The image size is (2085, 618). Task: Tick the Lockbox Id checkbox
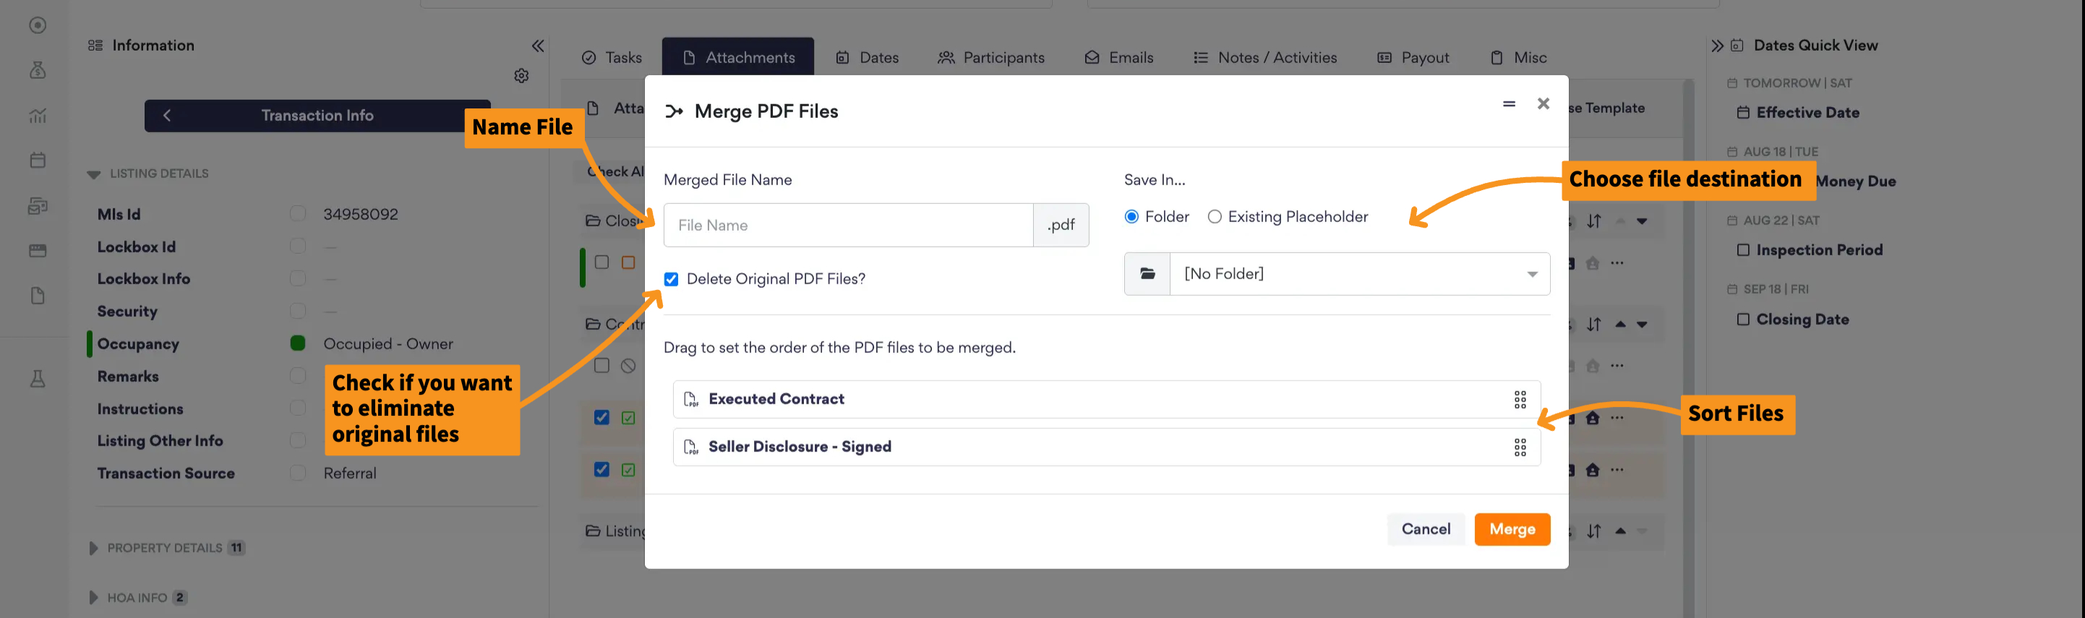pyautogui.click(x=298, y=246)
